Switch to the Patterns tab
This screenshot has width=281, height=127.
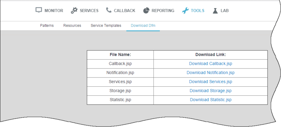click(47, 26)
